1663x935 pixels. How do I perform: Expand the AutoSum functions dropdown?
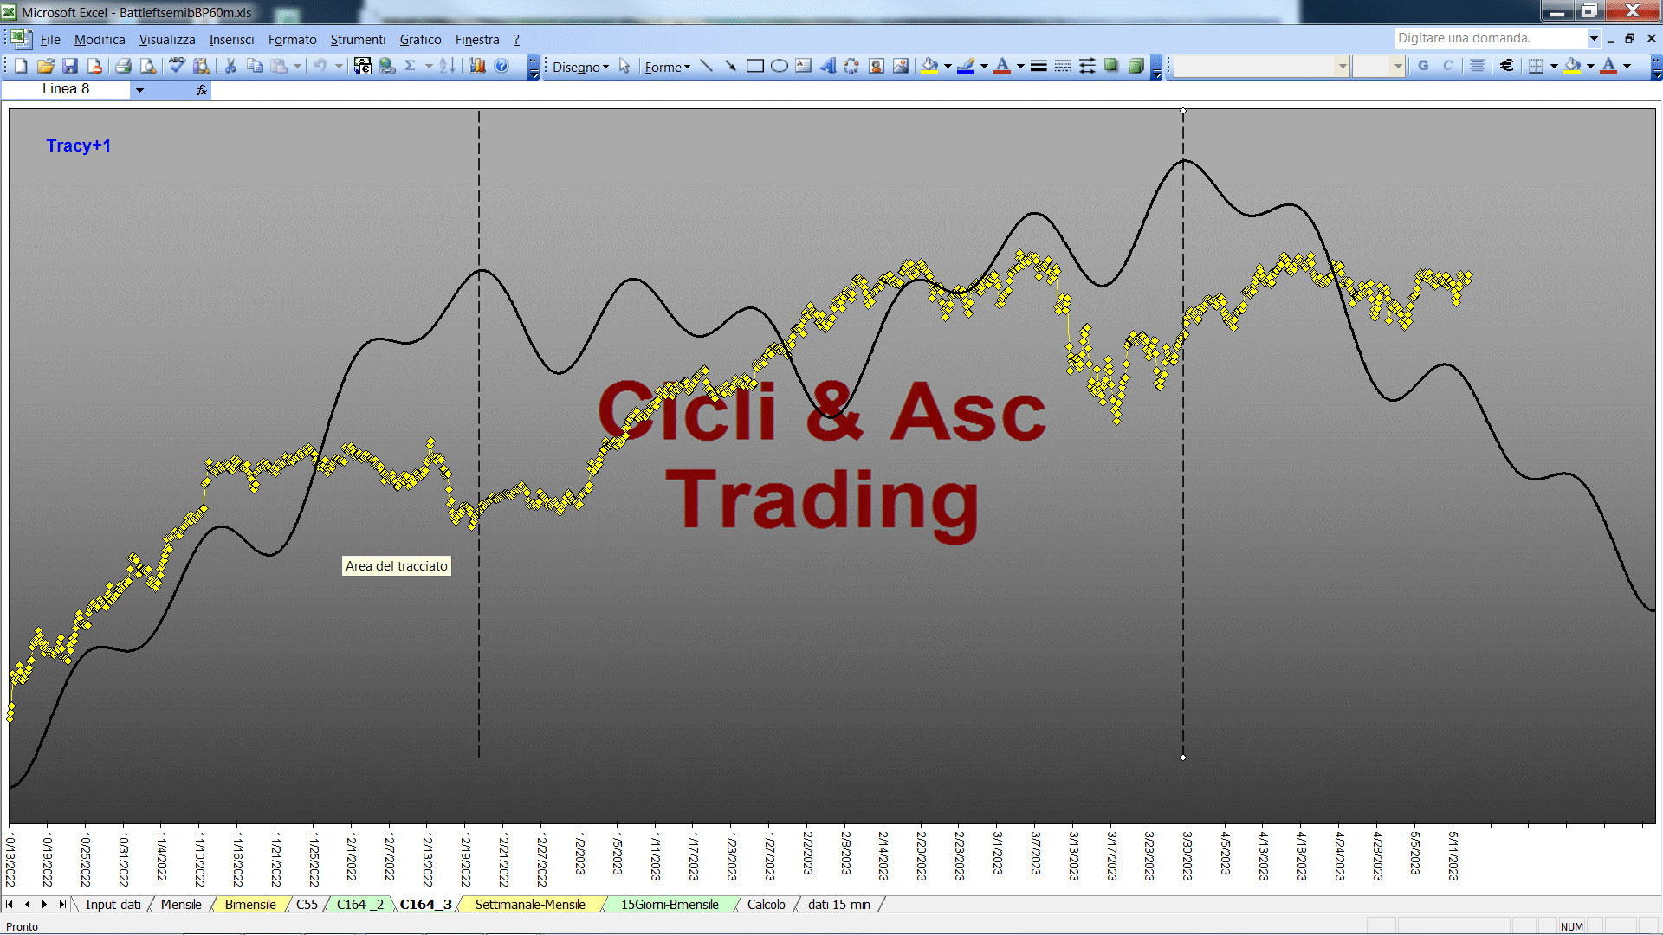point(429,67)
